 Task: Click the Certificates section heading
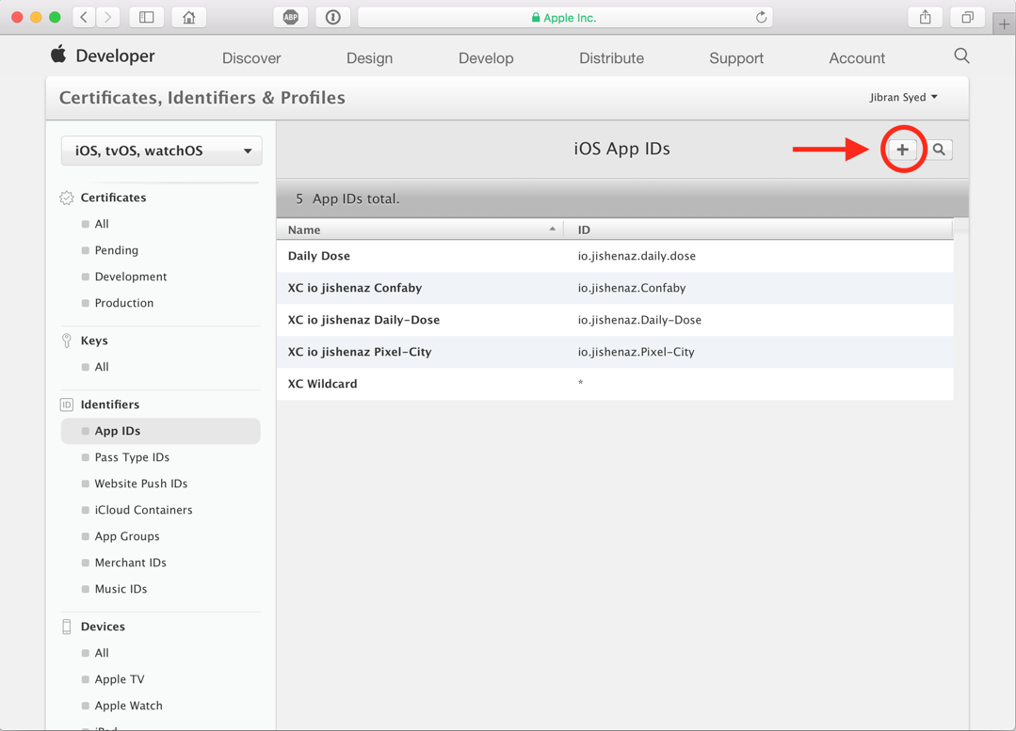pyautogui.click(x=113, y=198)
